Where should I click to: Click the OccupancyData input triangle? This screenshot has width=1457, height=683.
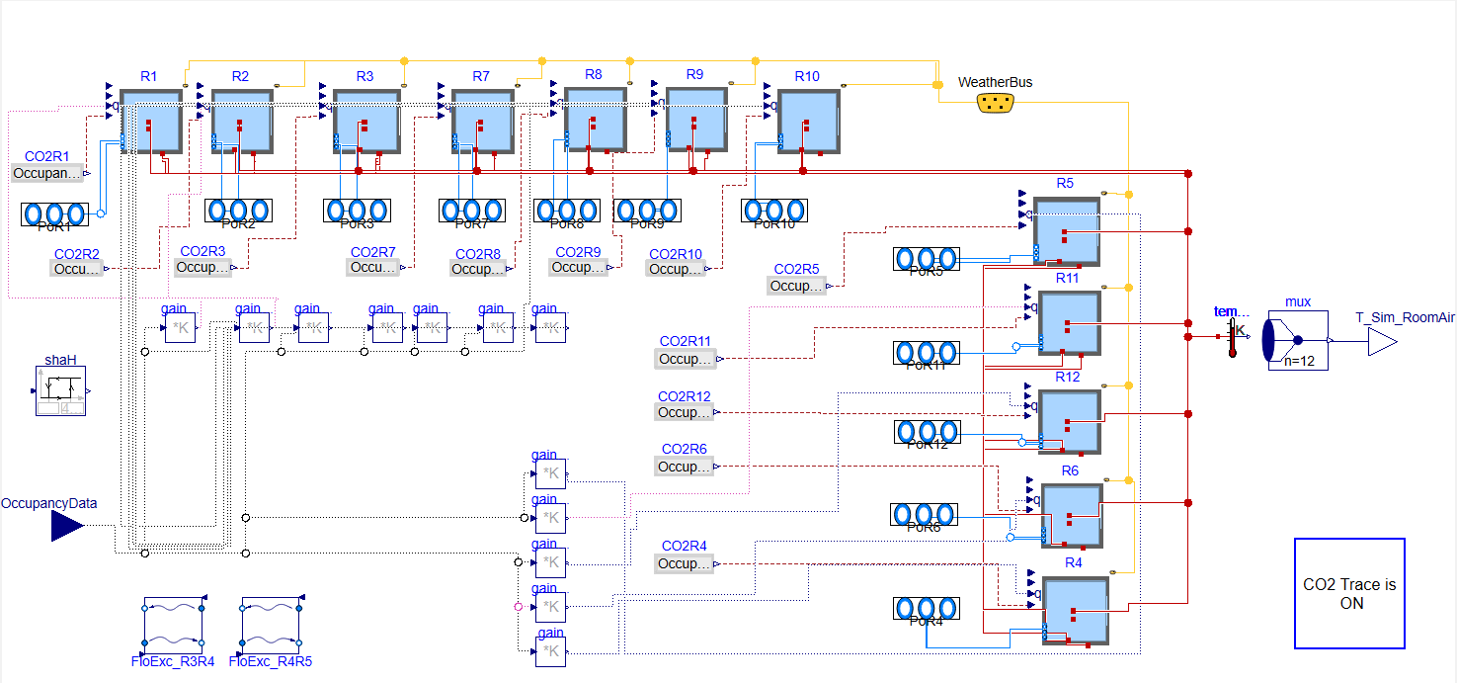[68, 526]
